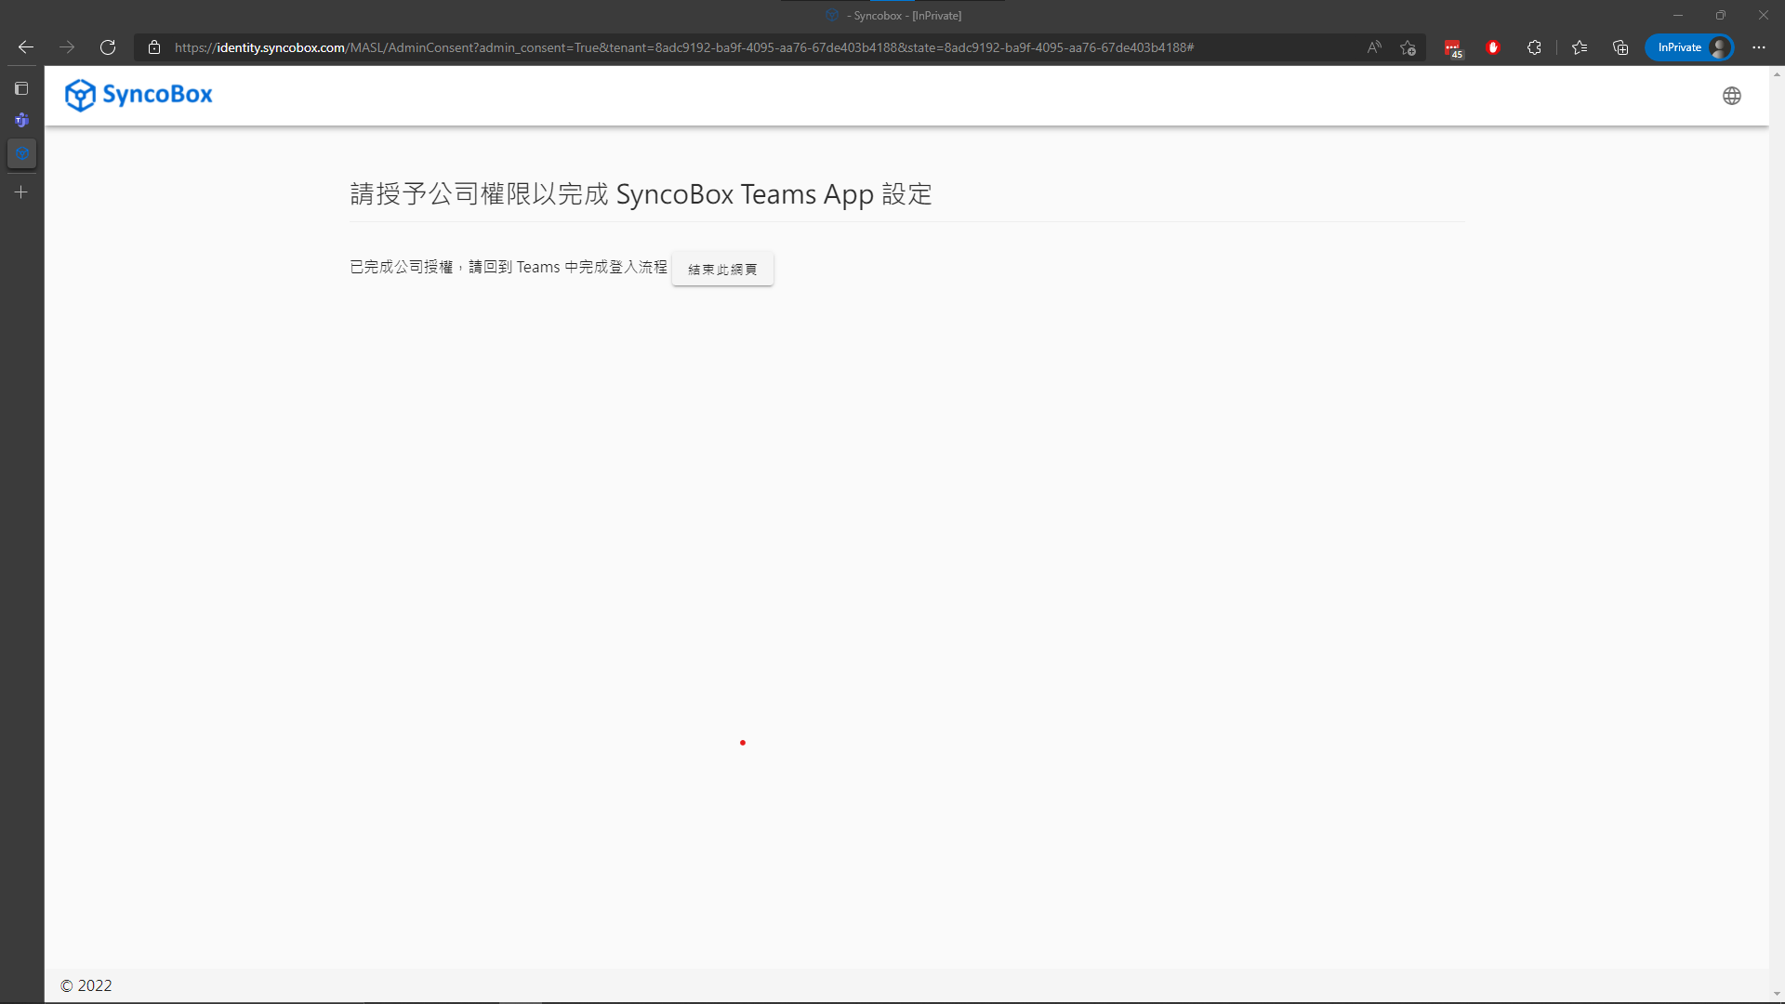
Task: Open the globe language selector
Action: click(x=1731, y=96)
